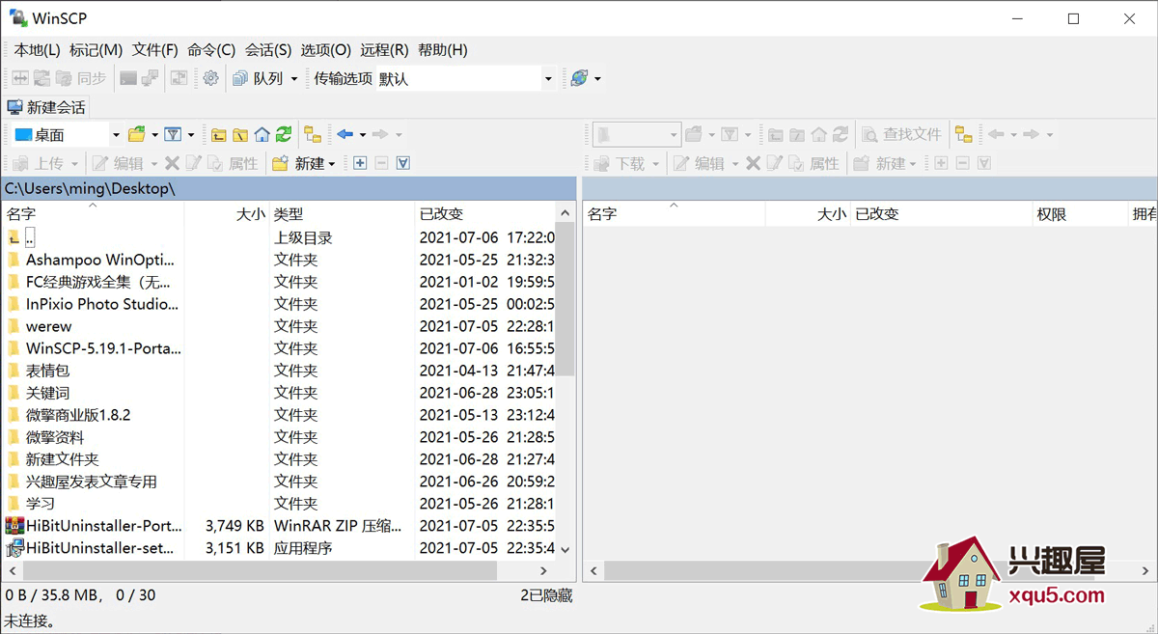Expand the globe session dropdown arrow
Image resolution: width=1158 pixels, height=634 pixels.
(597, 79)
